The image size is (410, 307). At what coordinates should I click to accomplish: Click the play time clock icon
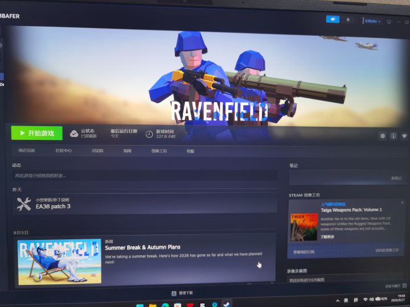point(149,134)
